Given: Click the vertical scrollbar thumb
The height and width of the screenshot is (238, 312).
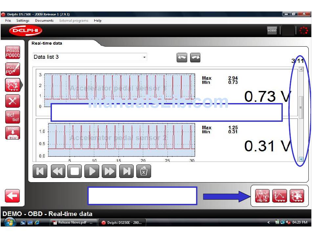Looking at the screenshot, I should (301, 107).
